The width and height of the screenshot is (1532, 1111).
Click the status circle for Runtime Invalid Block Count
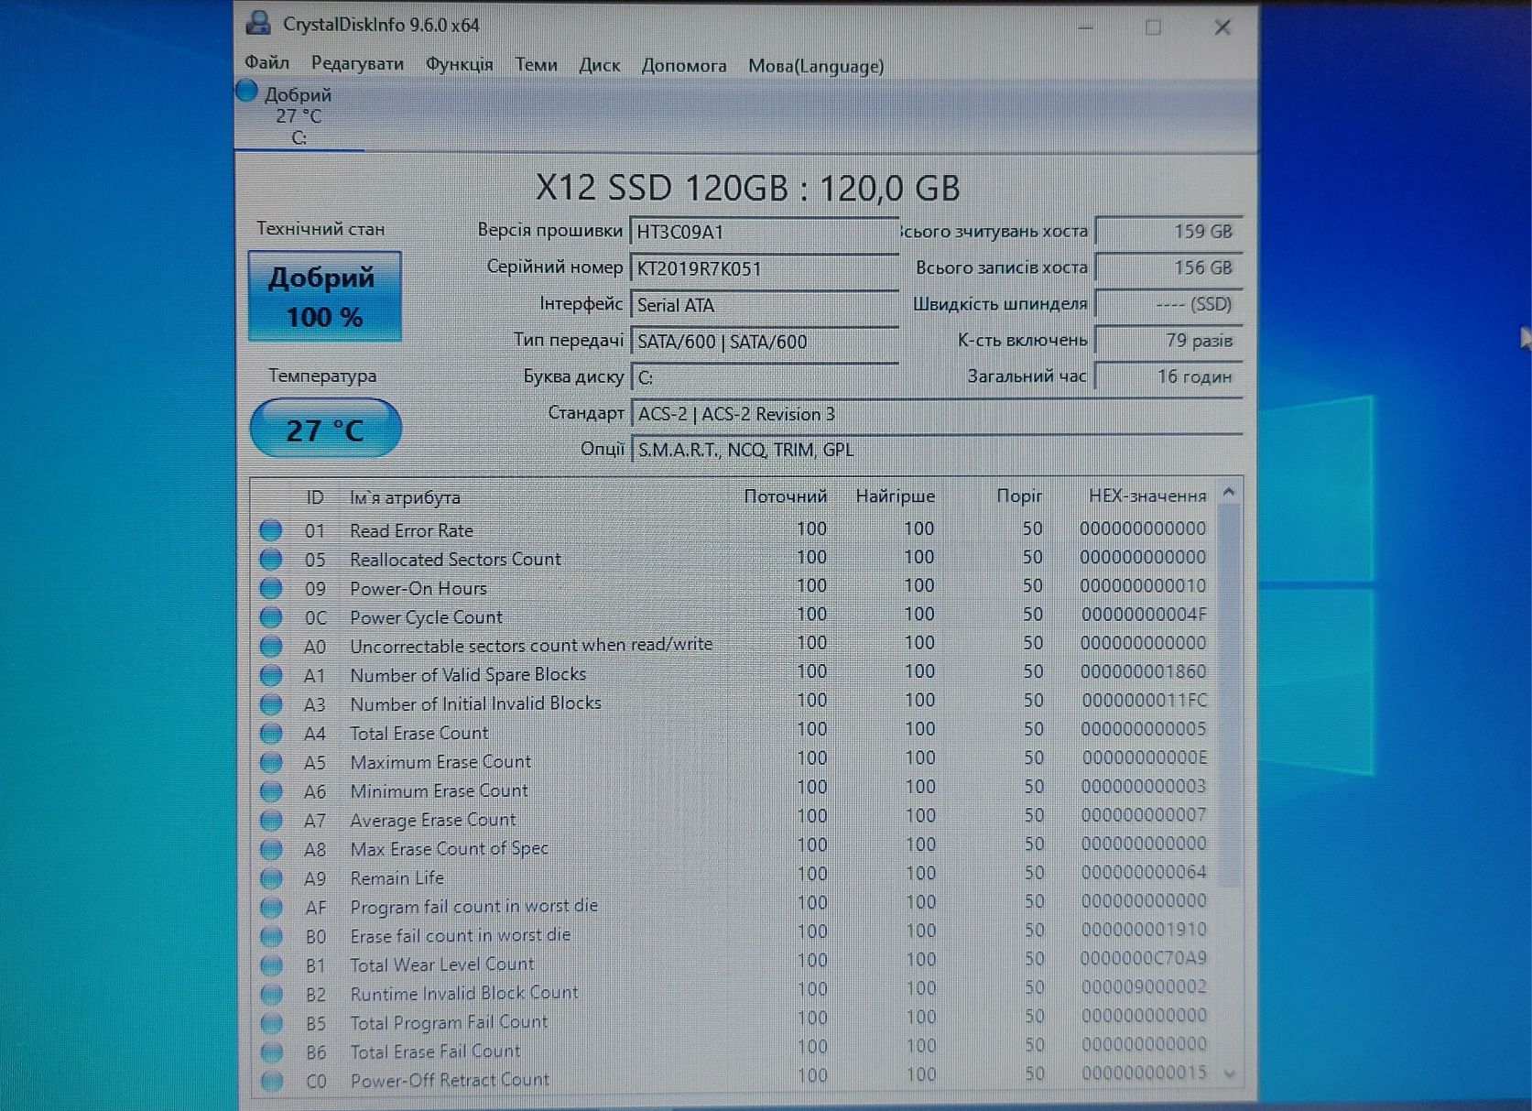(270, 994)
